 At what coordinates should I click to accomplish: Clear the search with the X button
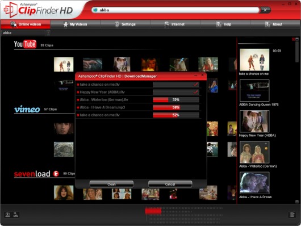pos(265,10)
